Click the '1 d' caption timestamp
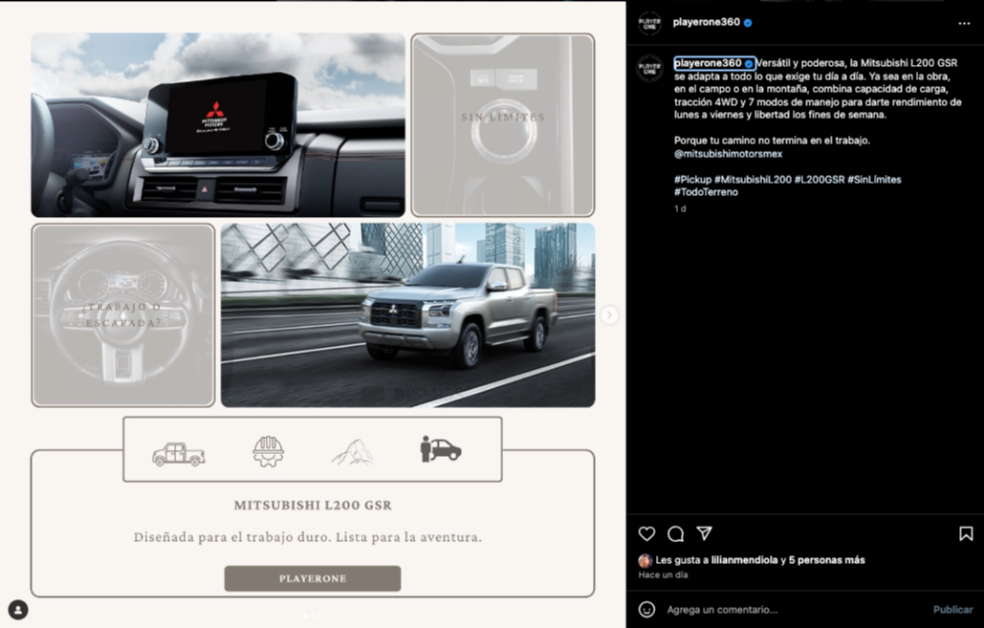The width and height of the screenshot is (984, 628). (680, 208)
